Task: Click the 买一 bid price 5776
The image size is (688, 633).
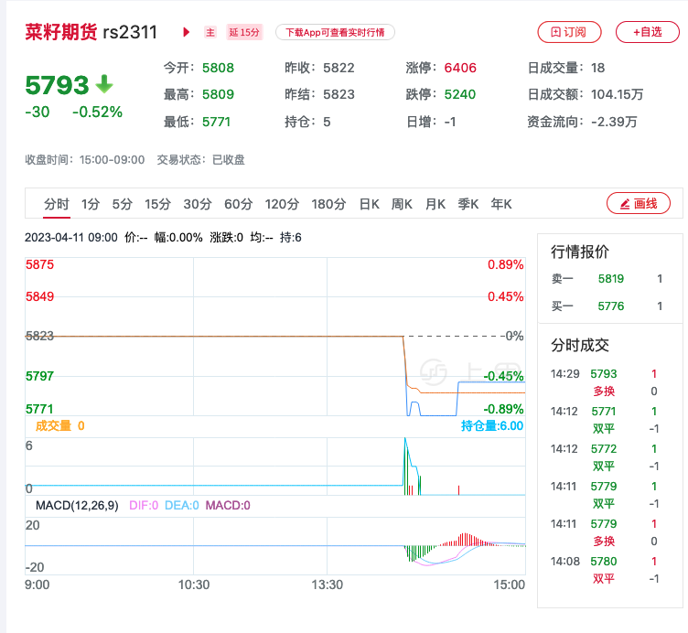Action: pos(611,306)
